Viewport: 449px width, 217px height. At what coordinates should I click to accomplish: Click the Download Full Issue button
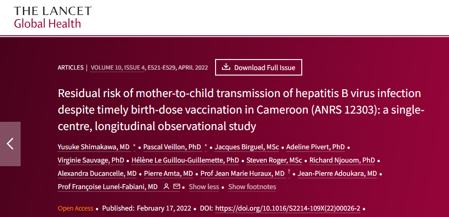coord(259,67)
